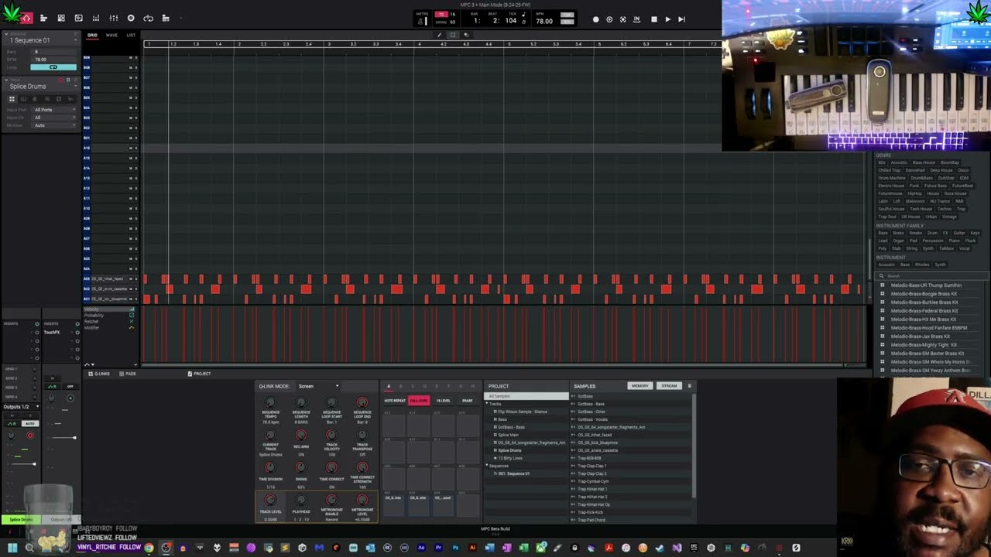Click the Play Start button
The image size is (991, 557).
click(681, 19)
